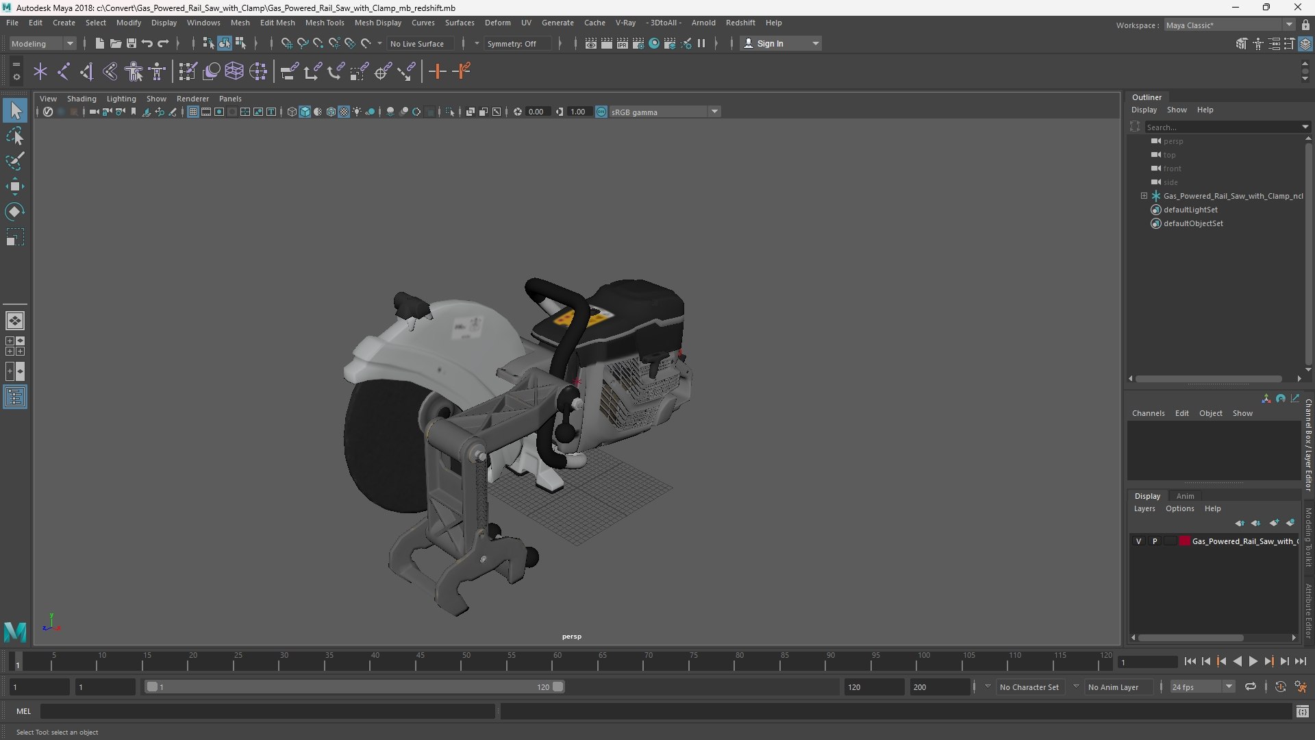Toggle viewport grid display icon
Viewport: 1315px width, 740px height.
193,112
